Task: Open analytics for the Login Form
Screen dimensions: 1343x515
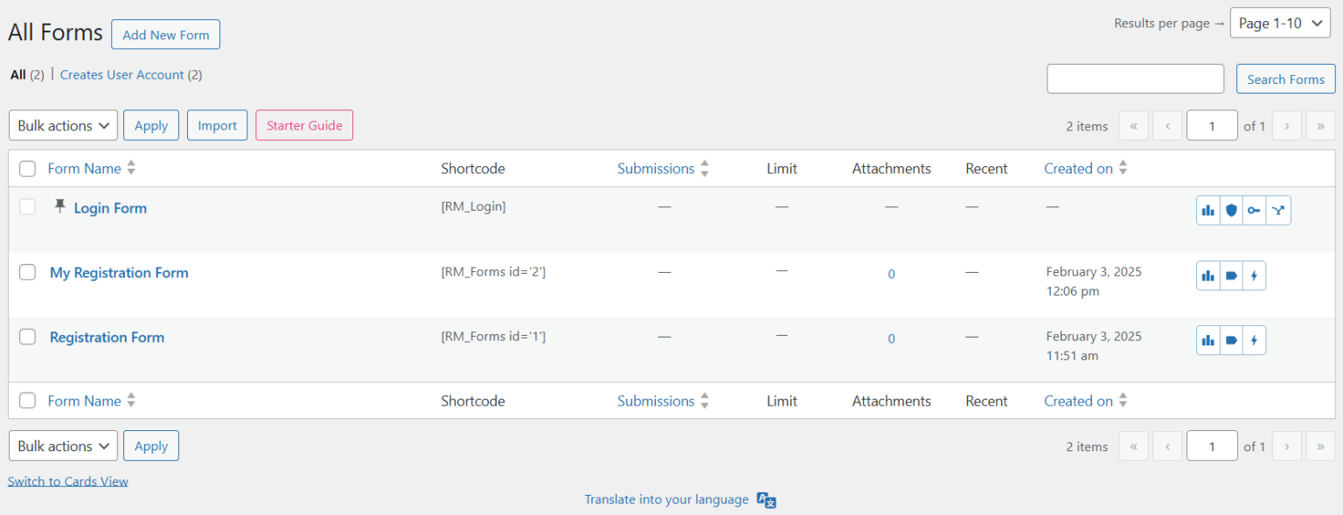Action: (1207, 210)
